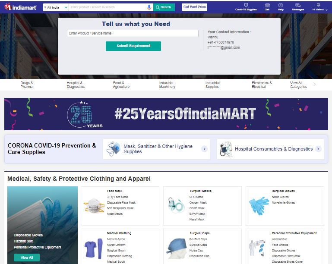Click the purple scrubs product image
332x264 pixels.
(93, 248)
